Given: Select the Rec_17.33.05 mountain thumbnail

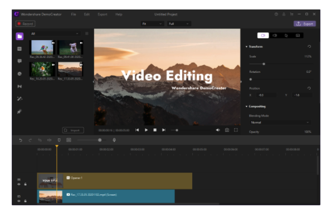Looking at the screenshot, I should pyautogui.click(x=70, y=69).
